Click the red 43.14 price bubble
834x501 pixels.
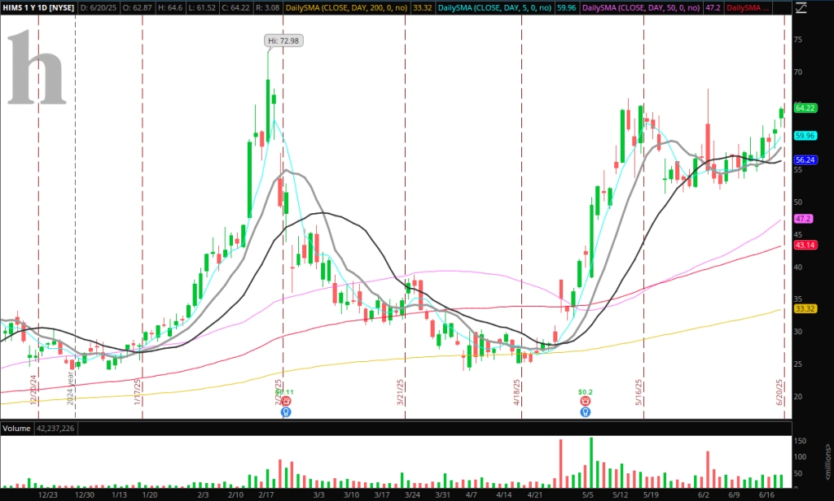(x=805, y=245)
